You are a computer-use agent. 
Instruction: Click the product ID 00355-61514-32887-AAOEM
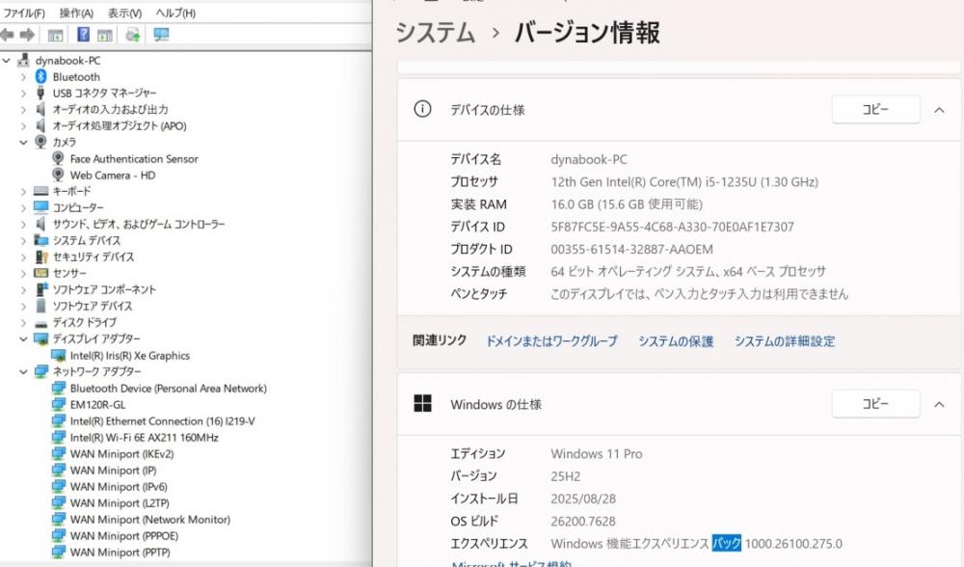coord(631,249)
